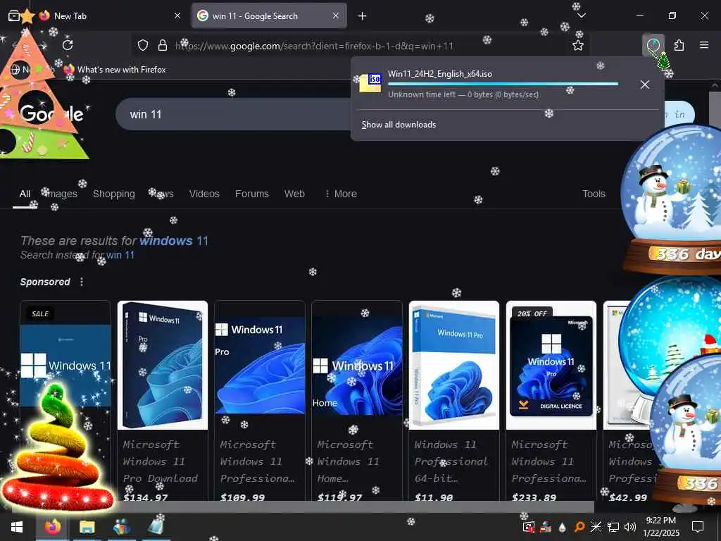This screenshot has width=721, height=541.
Task: Expand the list all tabs chevron
Action: [581, 16]
